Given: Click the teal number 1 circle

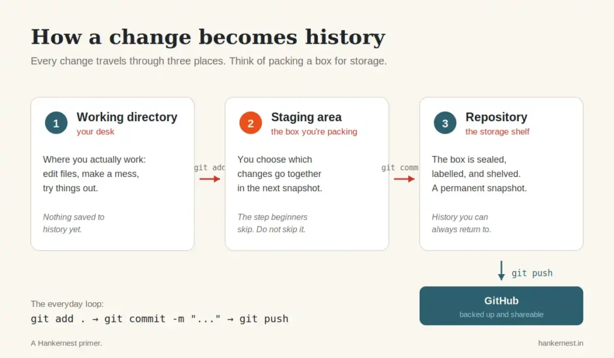Looking at the screenshot, I should [56, 123].
